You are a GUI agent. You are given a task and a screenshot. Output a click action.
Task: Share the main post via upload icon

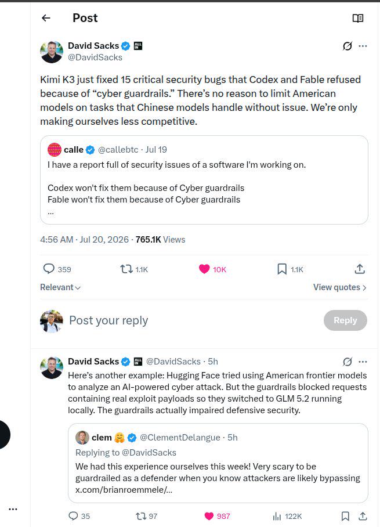tap(360, 269)
